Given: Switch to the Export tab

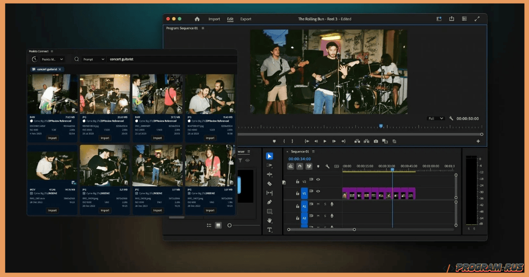Looking at the screenshot, I should tap(246, 19).
